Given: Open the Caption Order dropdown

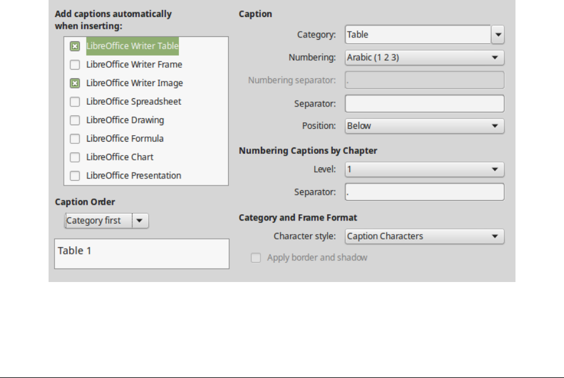Looking at the screenshot, I should (106, 221).
